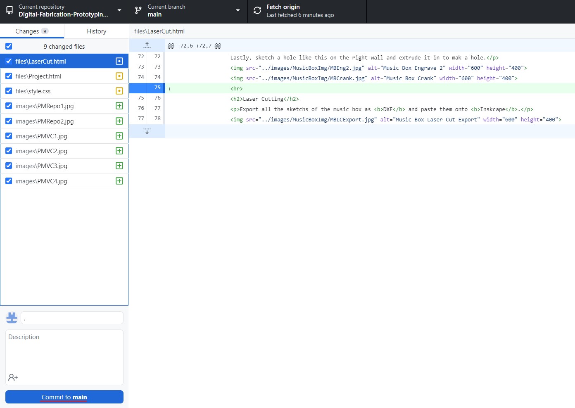Click the fetch origin sync icon

coord(257,11)
